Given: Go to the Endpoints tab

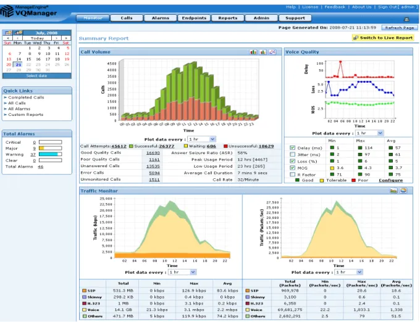Looking at the screenshot, I should (x=194, y=18).
